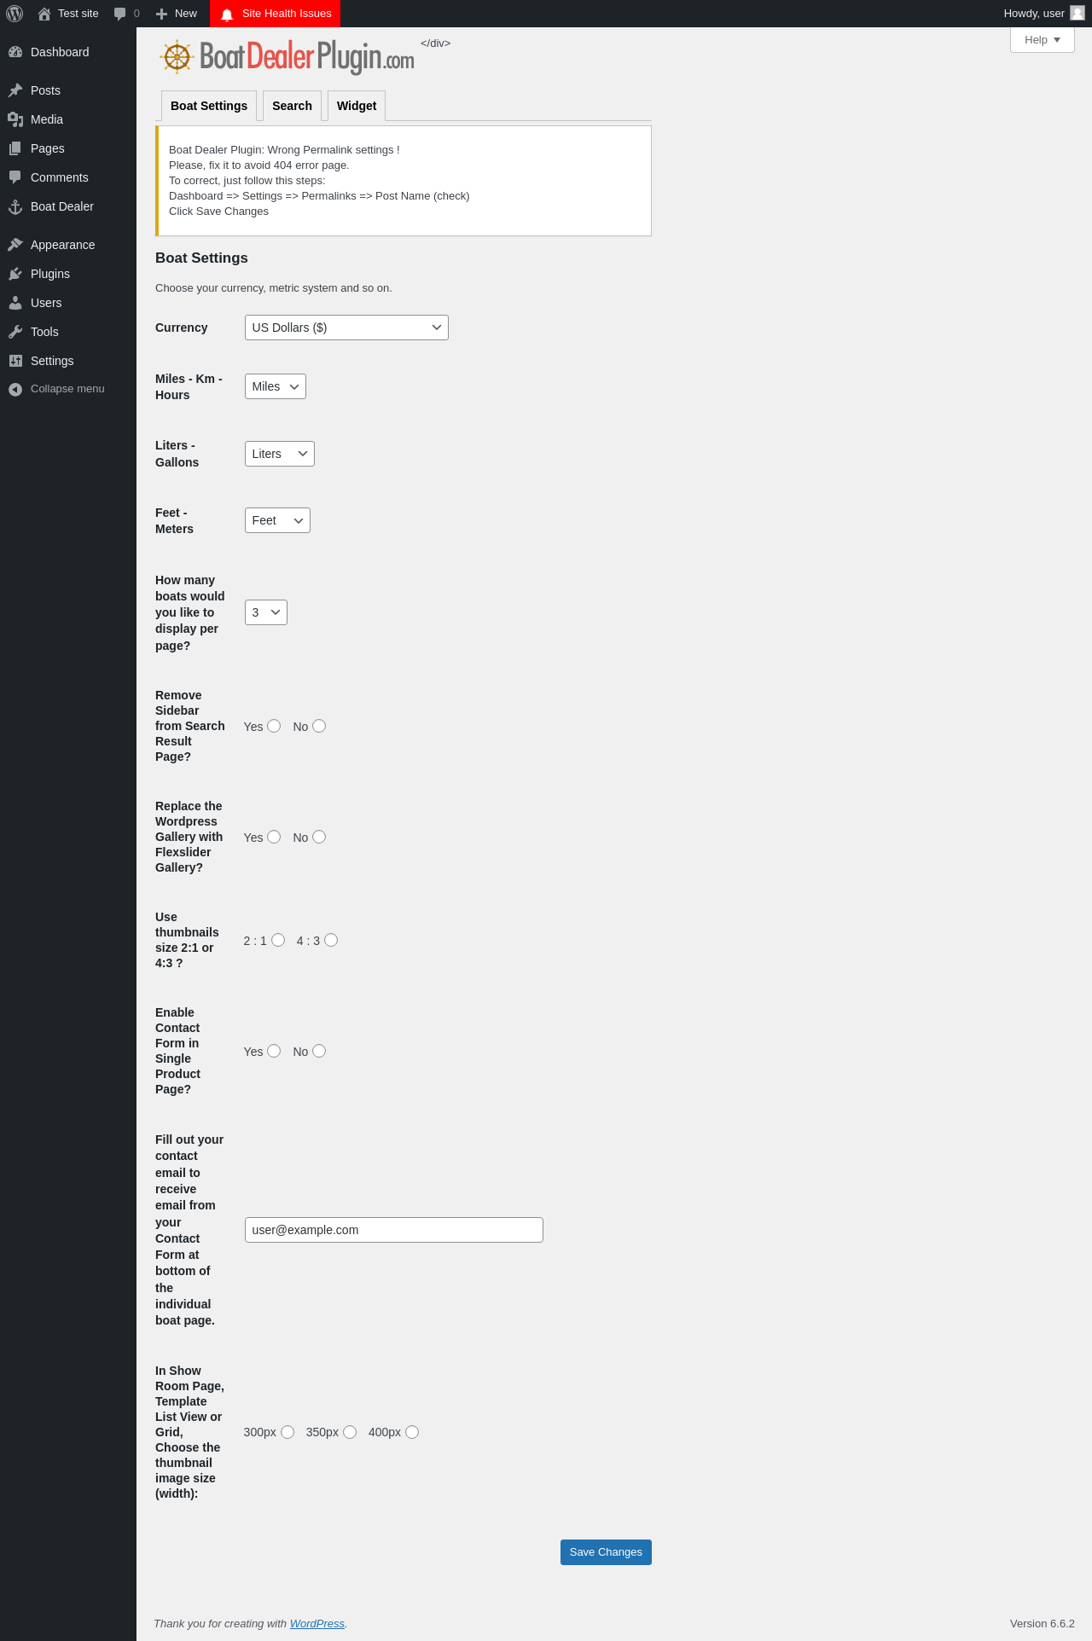Click the Save Changes button
The height and width of the screenshot is (1641, 1092).
point(606,1552)
